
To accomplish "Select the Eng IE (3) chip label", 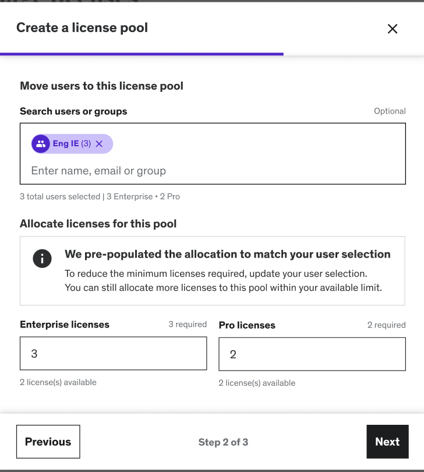I will (x=72, y=144).
